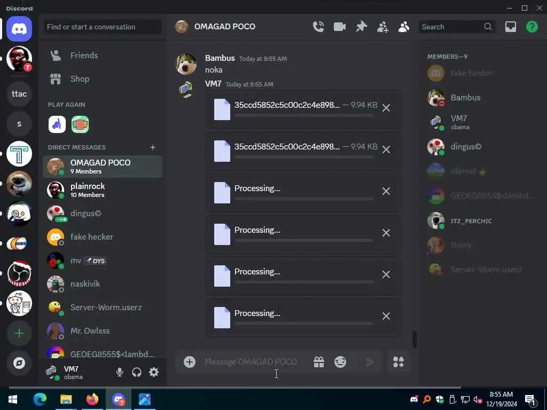Open direct message with mv DYS
This screenshot has width=547, height=410.
point(102,261)
